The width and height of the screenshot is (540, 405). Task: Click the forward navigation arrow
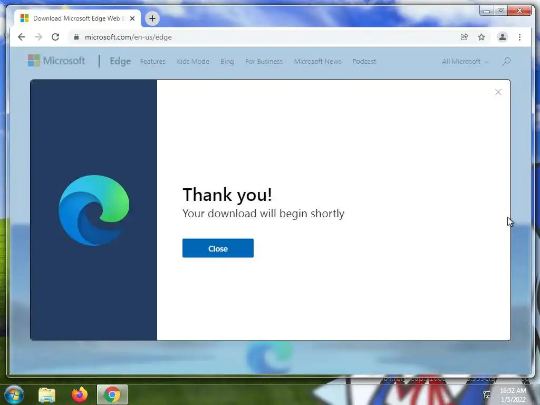tap(38, 37)
